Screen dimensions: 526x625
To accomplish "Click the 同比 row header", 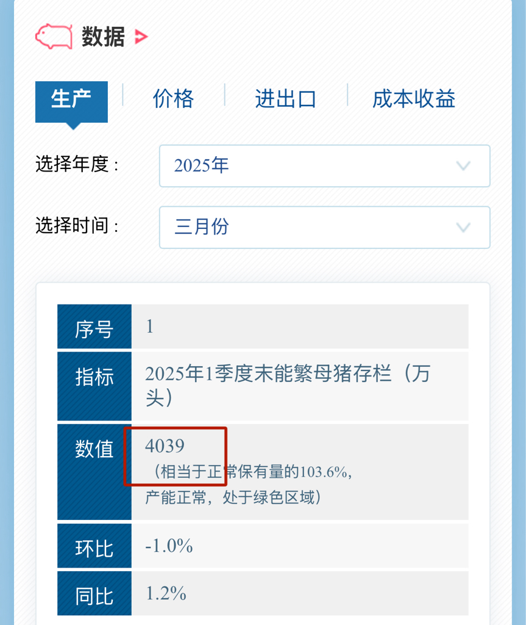I will (x=94, y=593).
